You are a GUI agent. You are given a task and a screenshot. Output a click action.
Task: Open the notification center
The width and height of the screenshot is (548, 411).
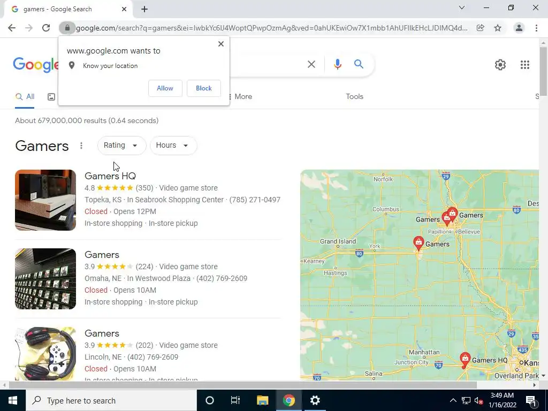pos(531,400)
